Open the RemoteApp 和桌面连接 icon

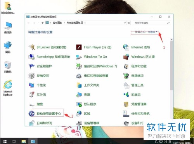point(31,57)
